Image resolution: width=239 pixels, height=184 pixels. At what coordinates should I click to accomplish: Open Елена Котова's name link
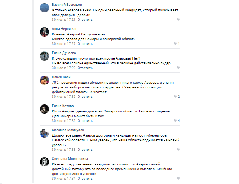pyautogui.click(x=61, y=106)
